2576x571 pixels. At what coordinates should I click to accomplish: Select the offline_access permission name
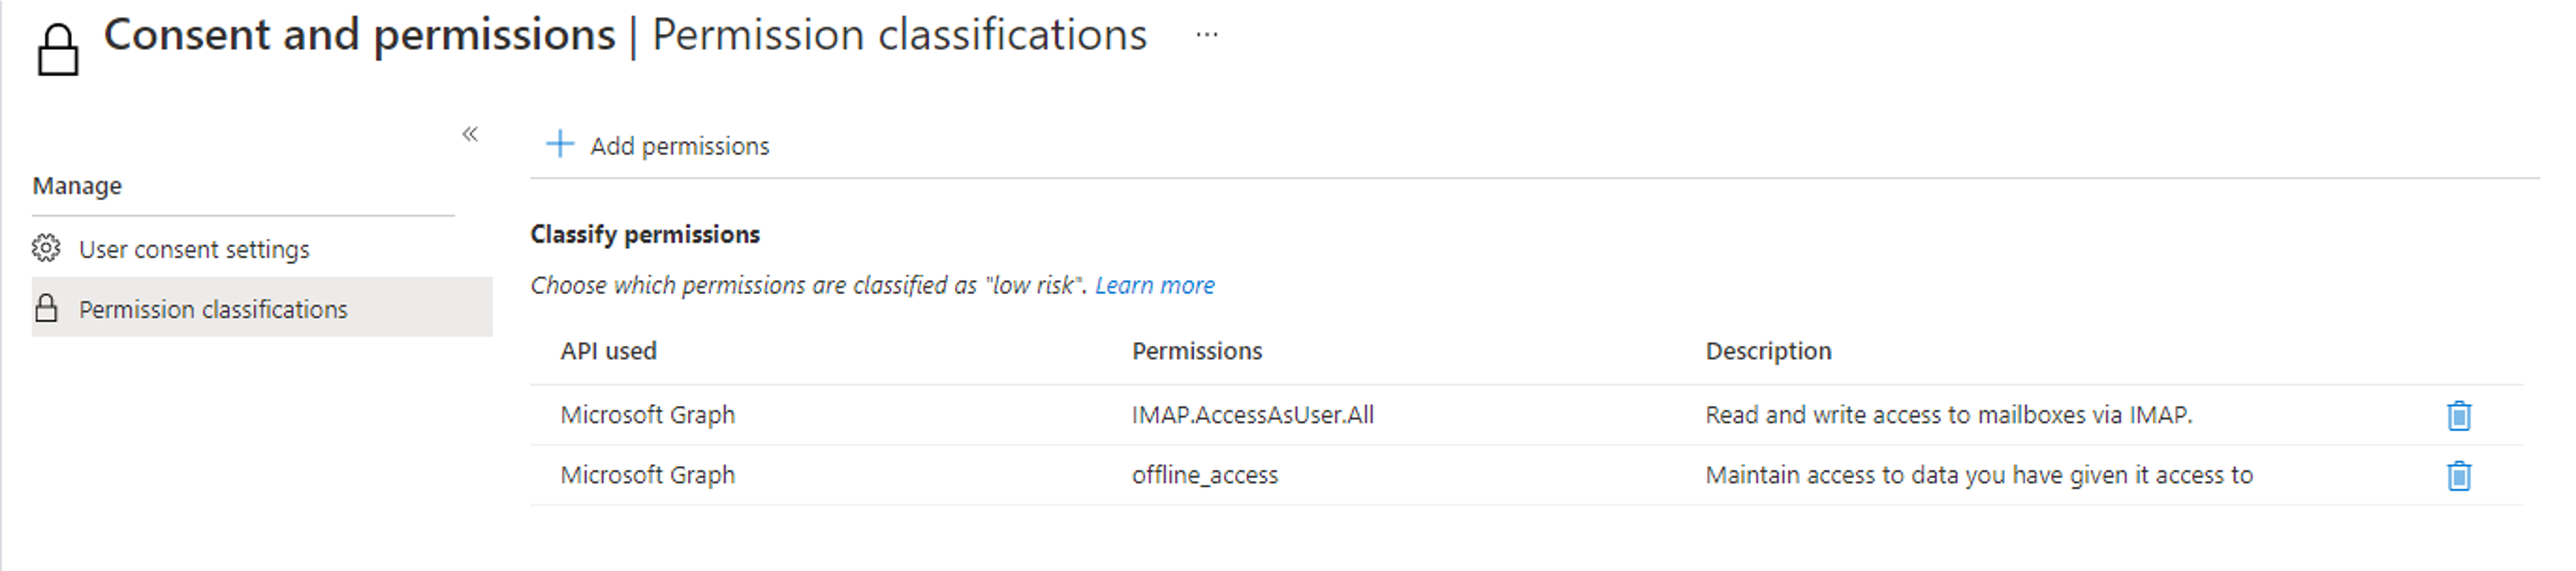pos(1204,475)
